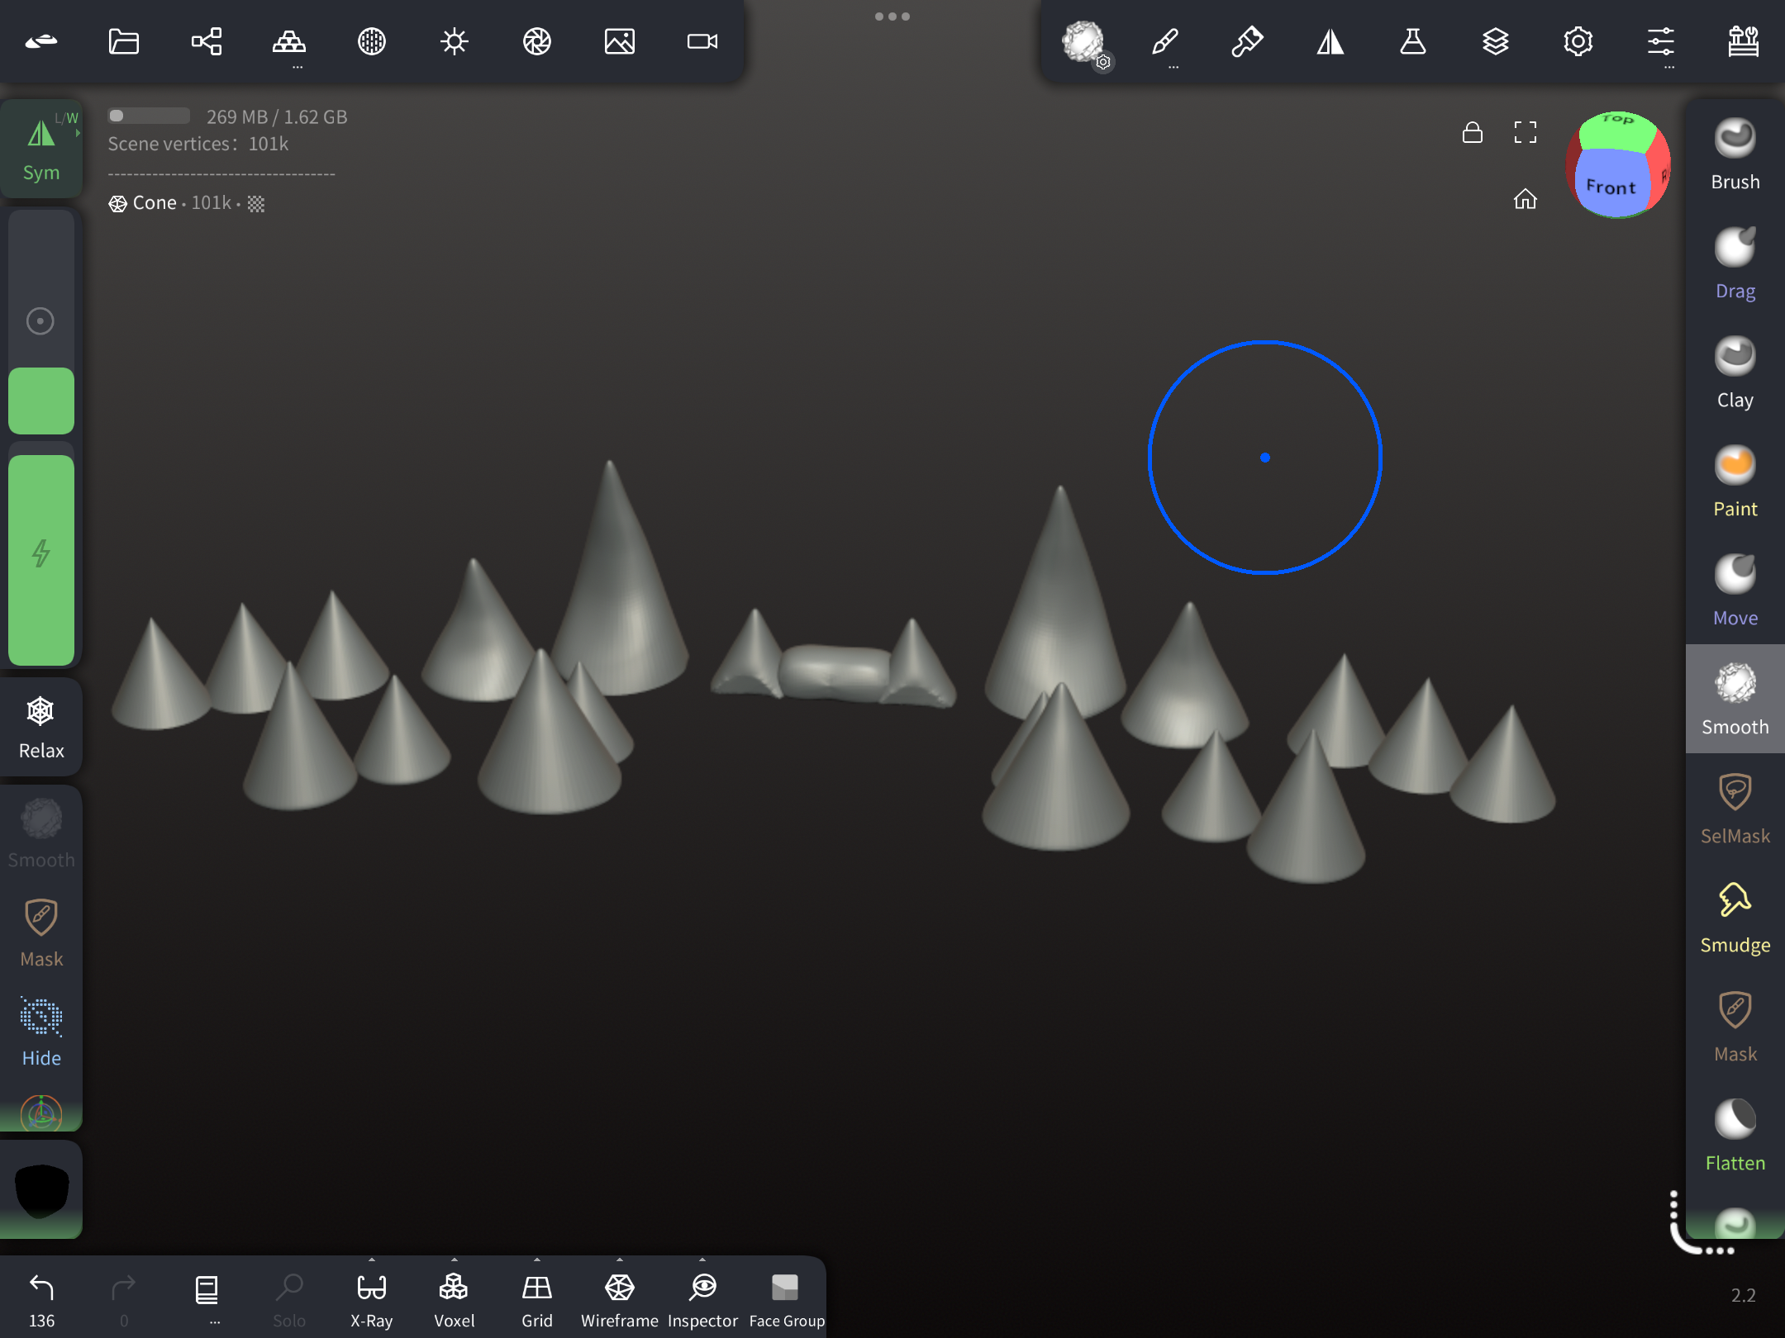Open the camera settings icon

click(x=702, y=41)
